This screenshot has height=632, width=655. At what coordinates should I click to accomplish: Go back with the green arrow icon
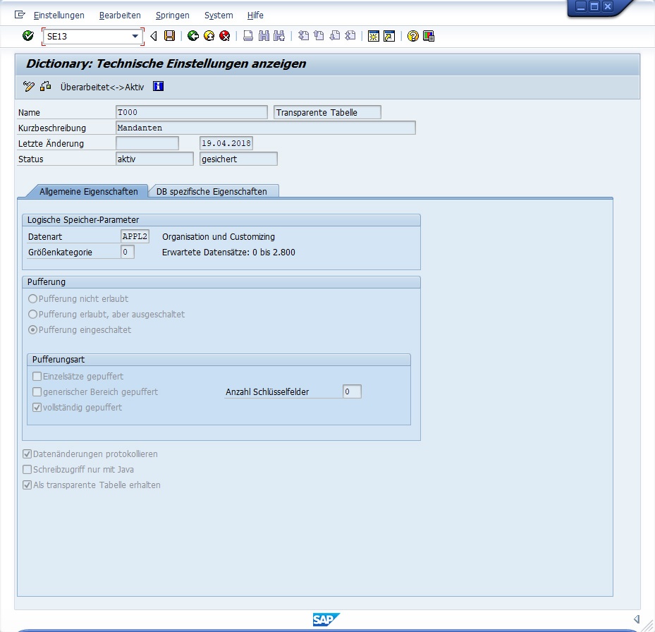[193, 36]
